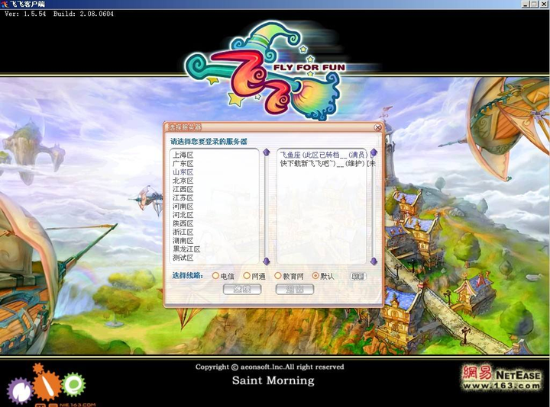Click the purple gear logo at bottom left
Viewport: 550px width, 407px height.
(x=20, y=390)
